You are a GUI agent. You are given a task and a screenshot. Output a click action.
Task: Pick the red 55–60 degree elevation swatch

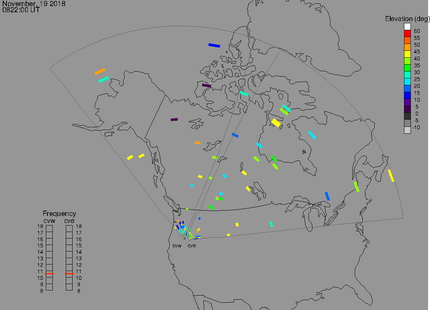tap(407, 34)
